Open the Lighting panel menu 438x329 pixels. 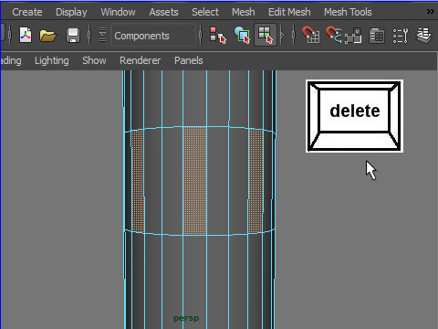52,60
